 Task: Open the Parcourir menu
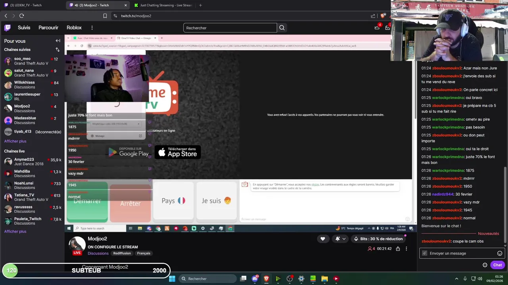(48, 28)
